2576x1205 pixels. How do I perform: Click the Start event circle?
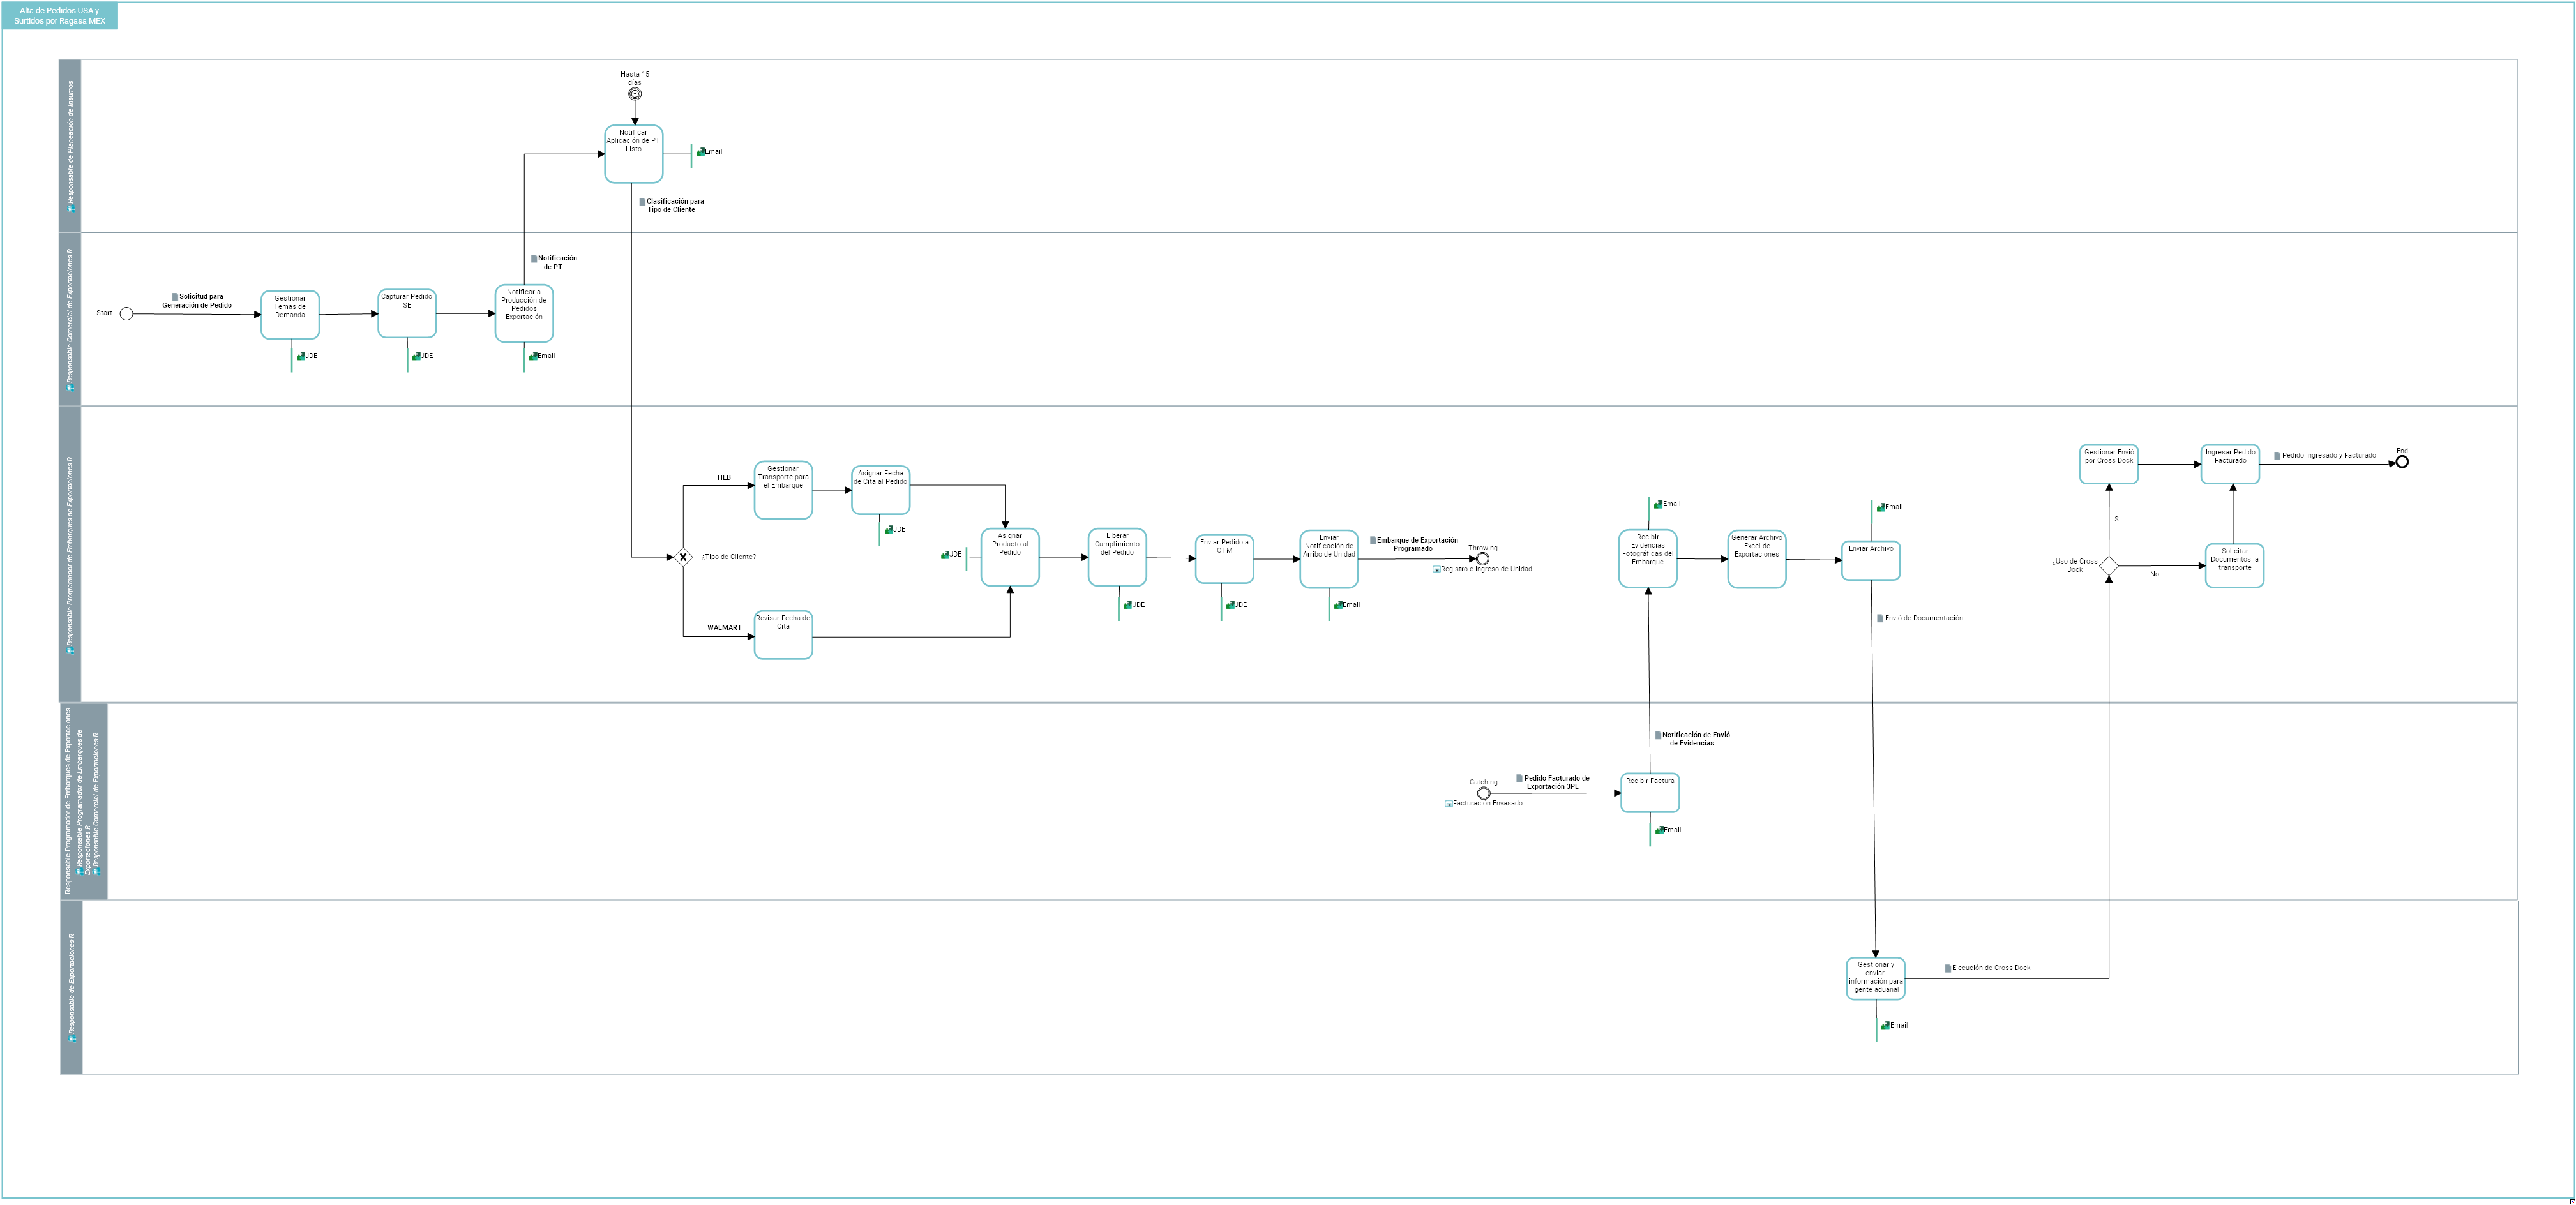pyautogui.click(x=126, y=314)
